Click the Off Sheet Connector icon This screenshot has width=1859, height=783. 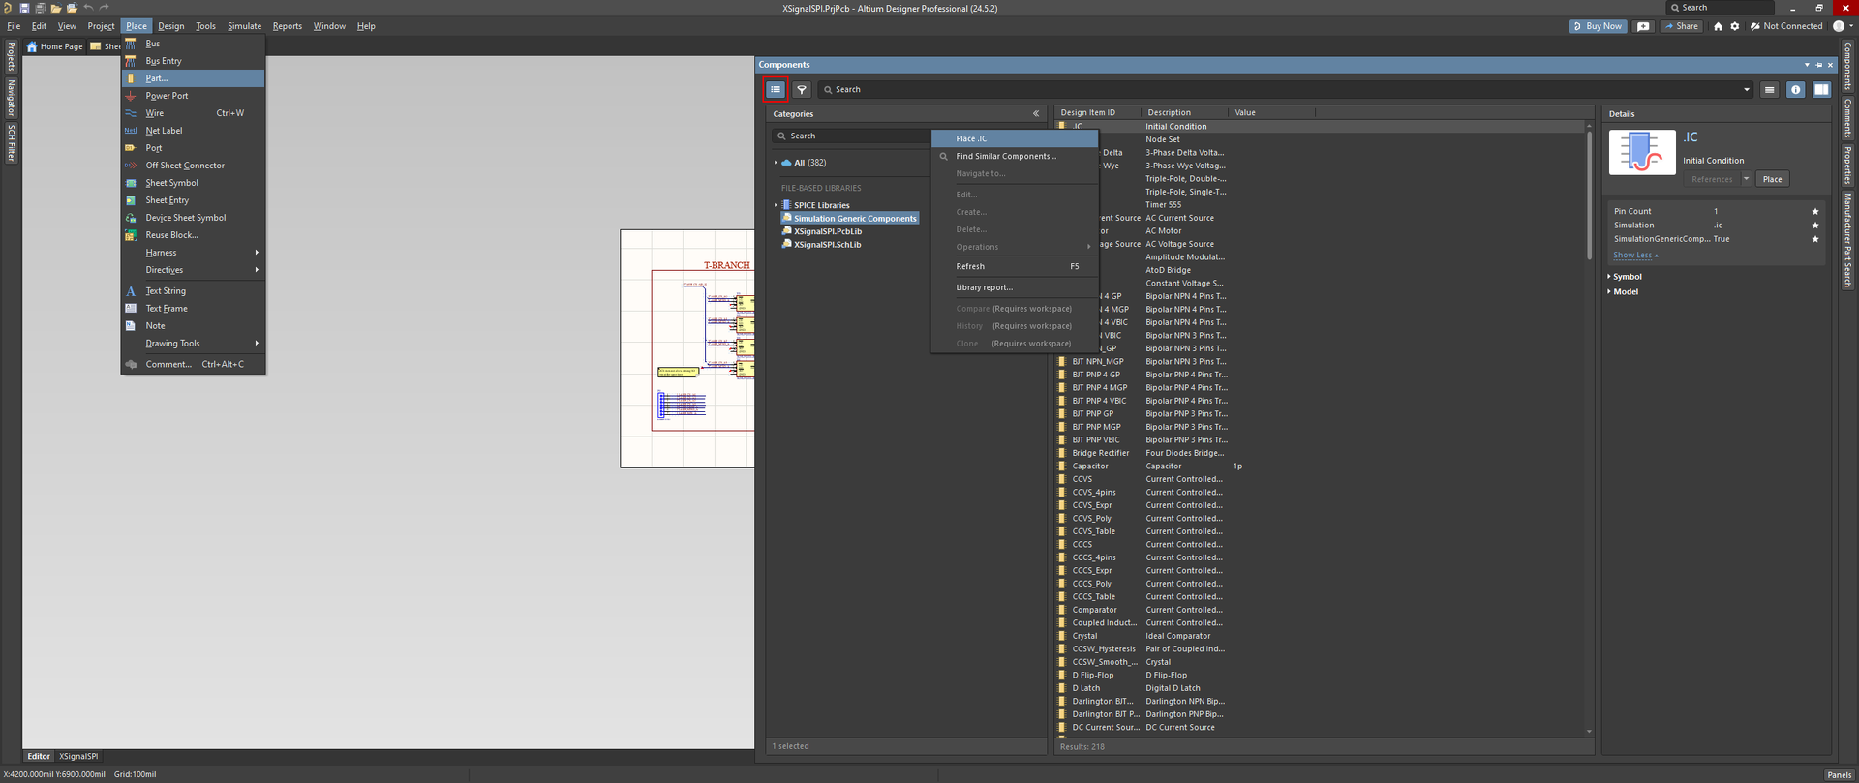131,166
